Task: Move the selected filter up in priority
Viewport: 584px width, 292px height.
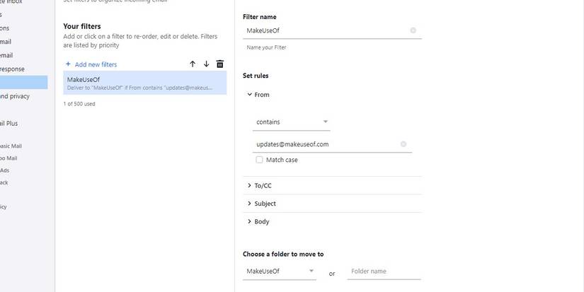Action: coord(192,64)
